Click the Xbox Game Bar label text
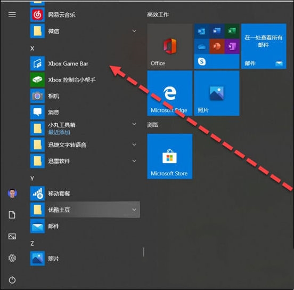294x290 pixels. tap(68, 63)
